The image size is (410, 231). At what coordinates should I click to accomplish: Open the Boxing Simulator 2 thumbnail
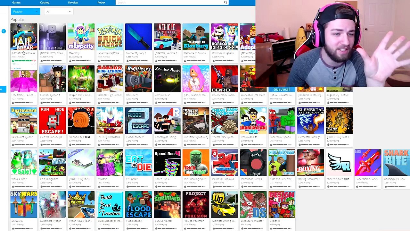tap(310, 163)
